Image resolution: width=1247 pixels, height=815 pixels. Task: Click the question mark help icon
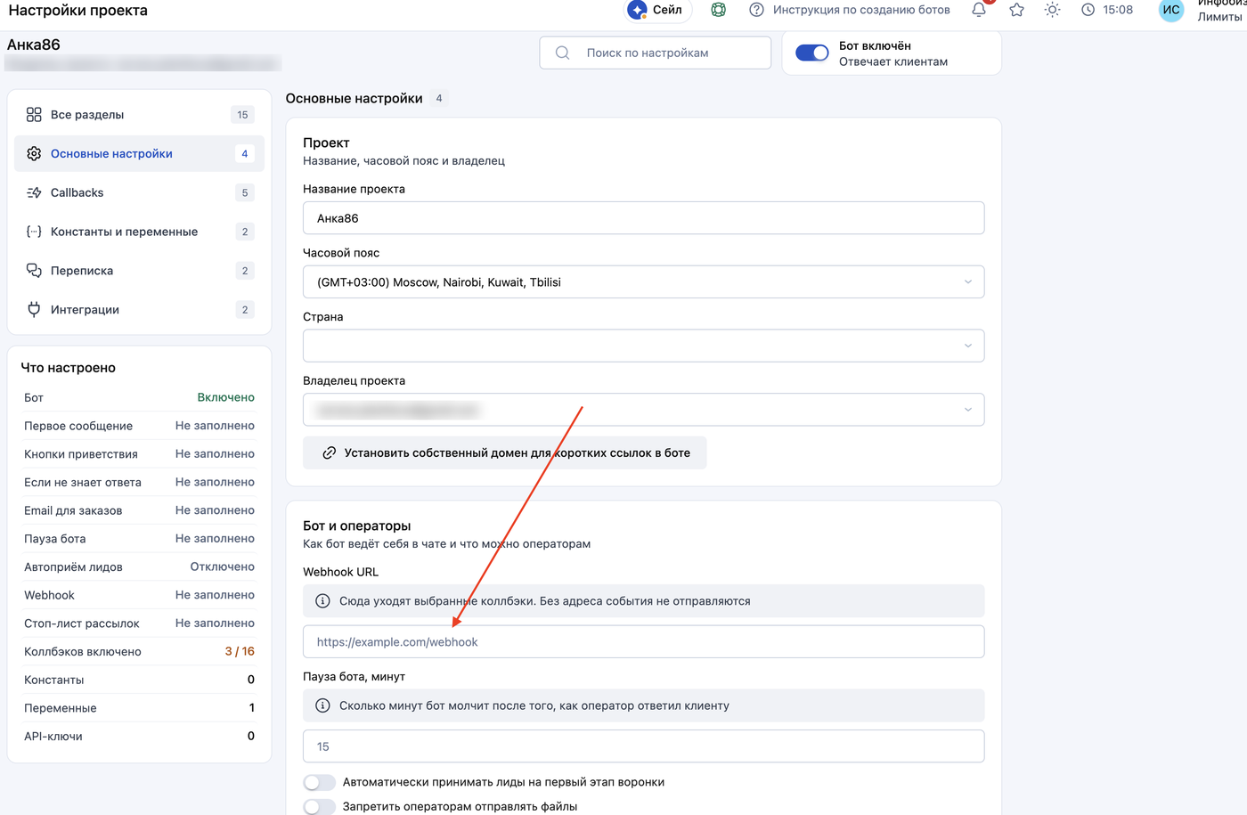coord(756,10)
